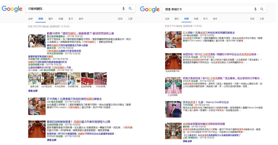278x145 pixels.
Task: Click the search field containing 行動兩廳院
Action: pyautogui.click(x=80, y=9)
